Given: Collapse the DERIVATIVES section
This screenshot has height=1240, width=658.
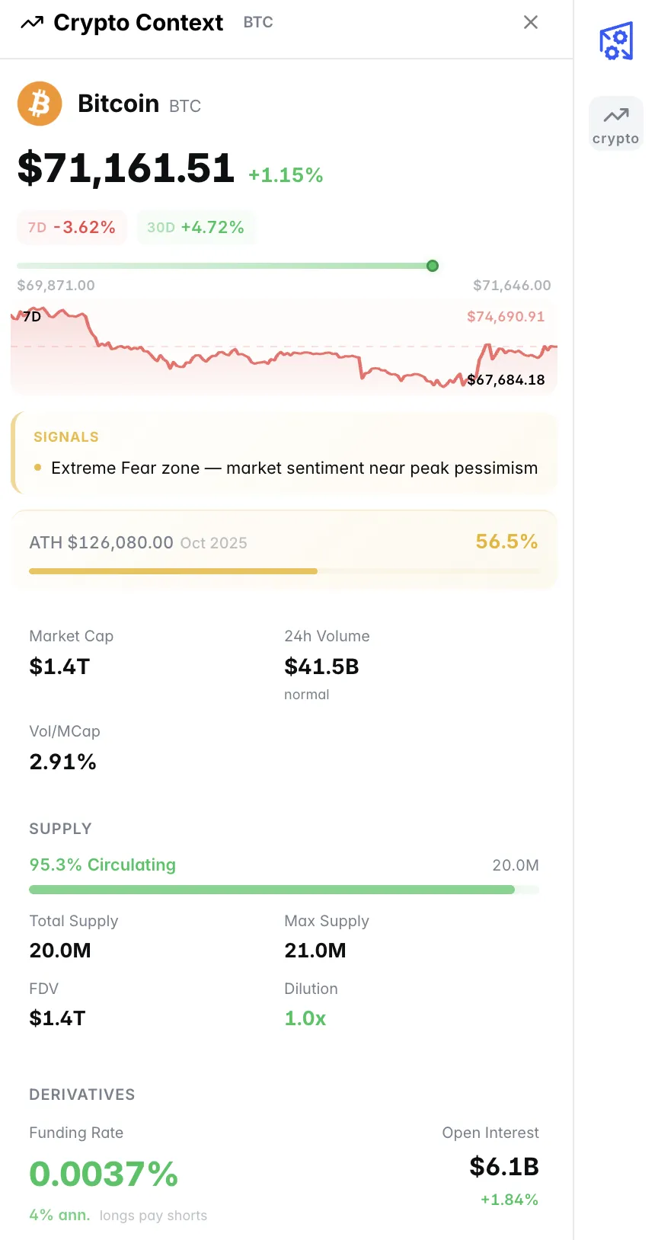Looking at the screenshot, I should (x=81, y=1095).
